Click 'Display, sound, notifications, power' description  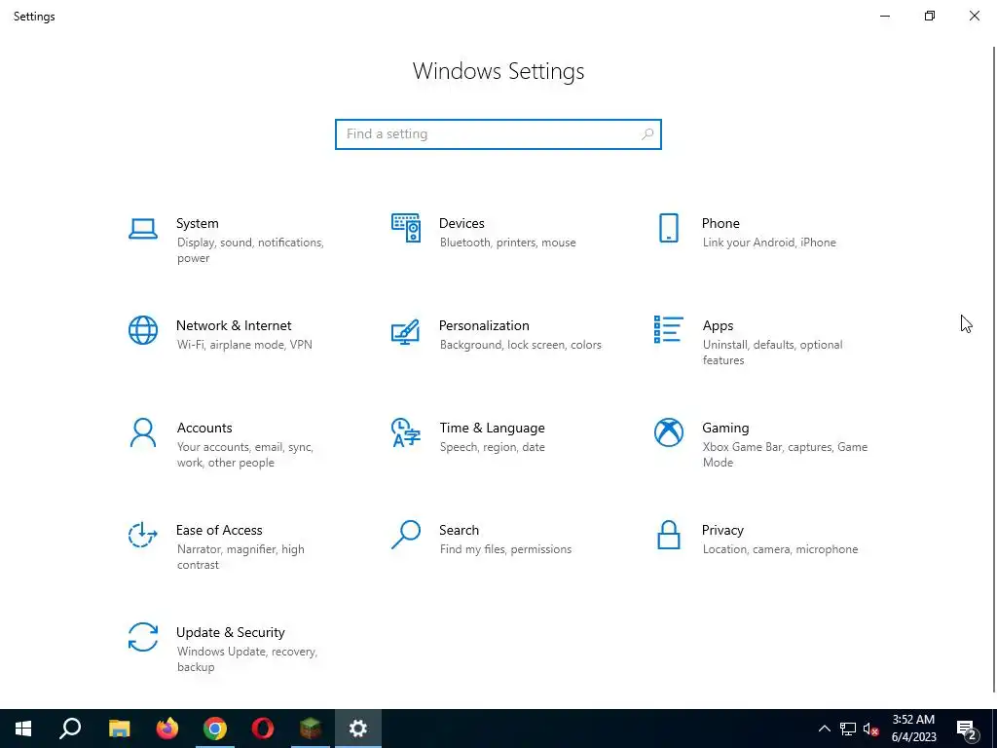[250, 250]
